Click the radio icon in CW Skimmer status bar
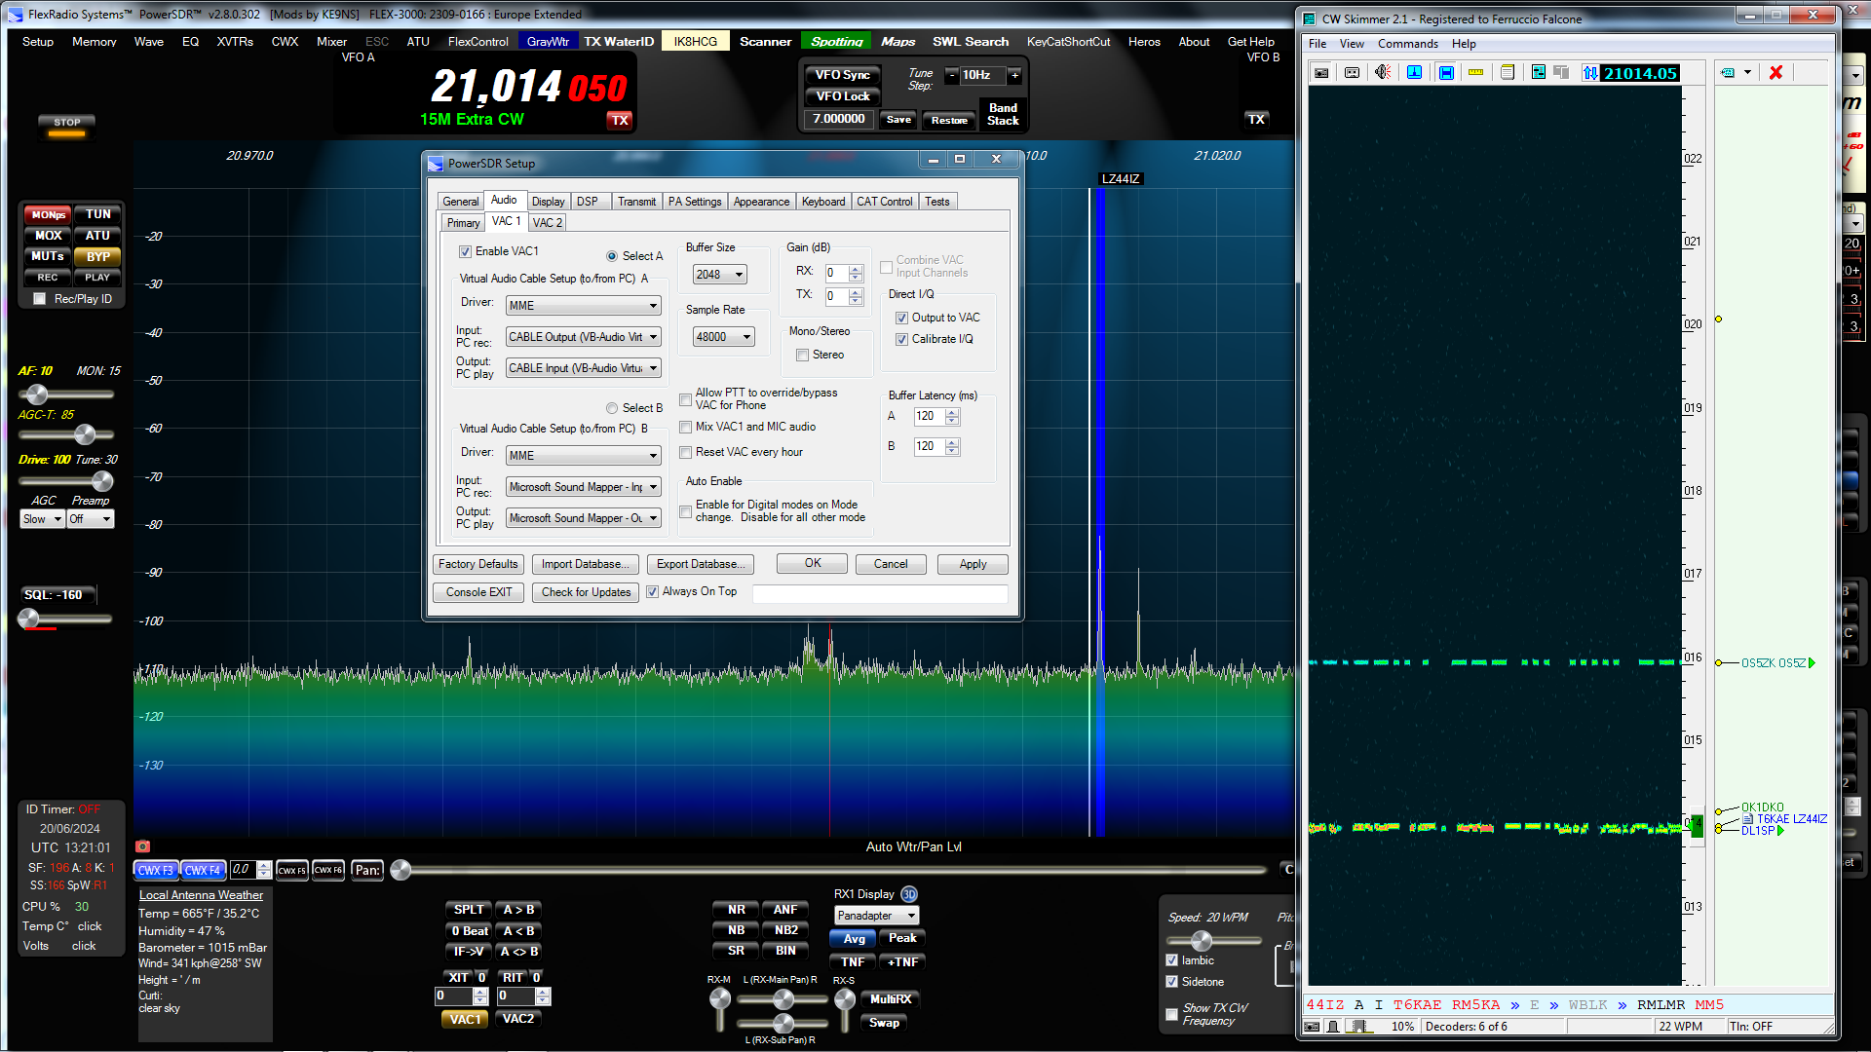Screen dimensions: 1871x1052 tap(1313, 1027)
